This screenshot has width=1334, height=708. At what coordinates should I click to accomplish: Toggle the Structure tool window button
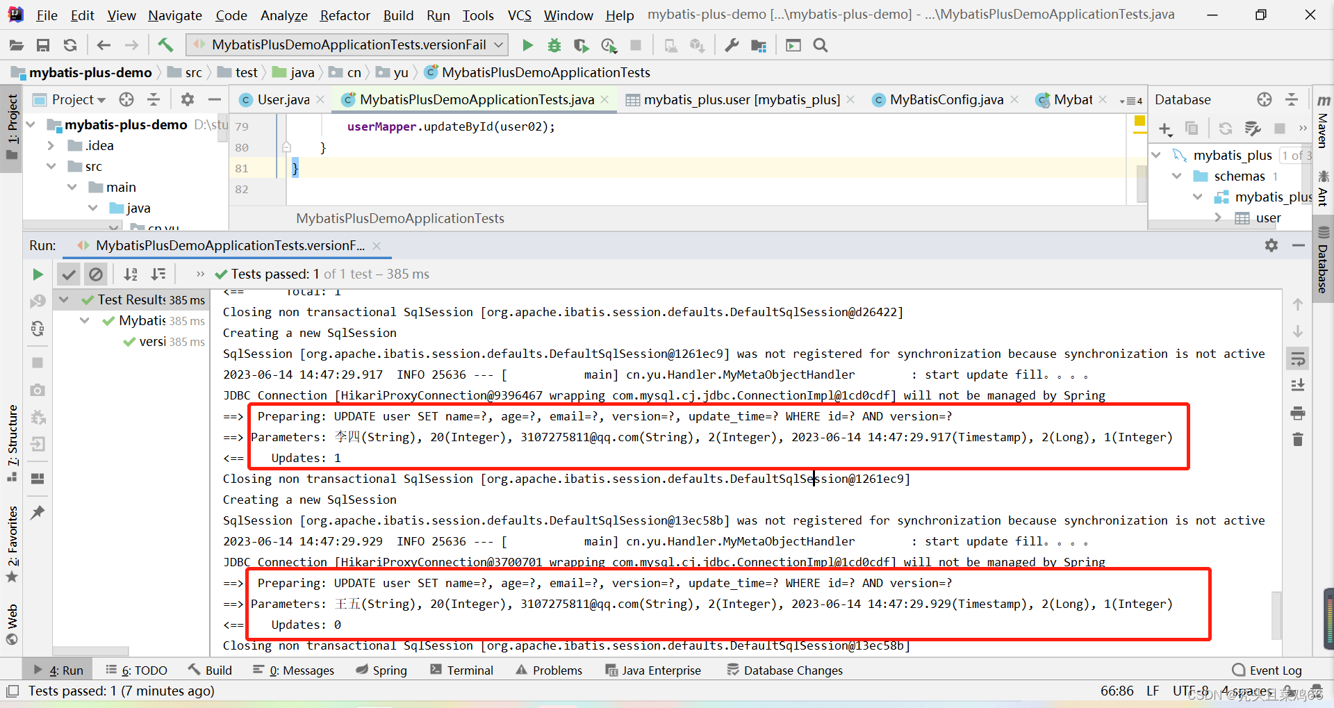[x=12, y=443]
